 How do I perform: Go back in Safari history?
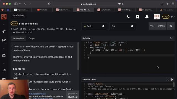point(25,4)
